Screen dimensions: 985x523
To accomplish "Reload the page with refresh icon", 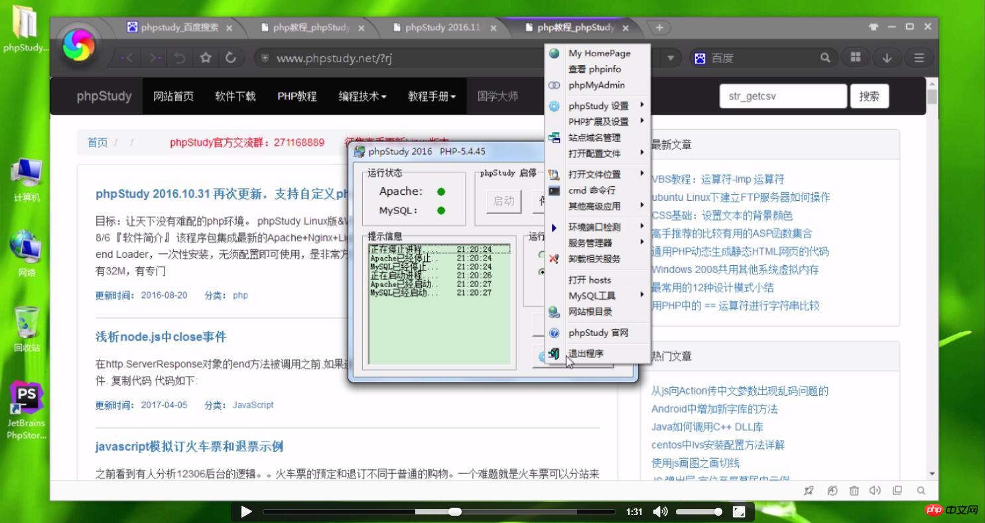I will (x=231, y=58).
